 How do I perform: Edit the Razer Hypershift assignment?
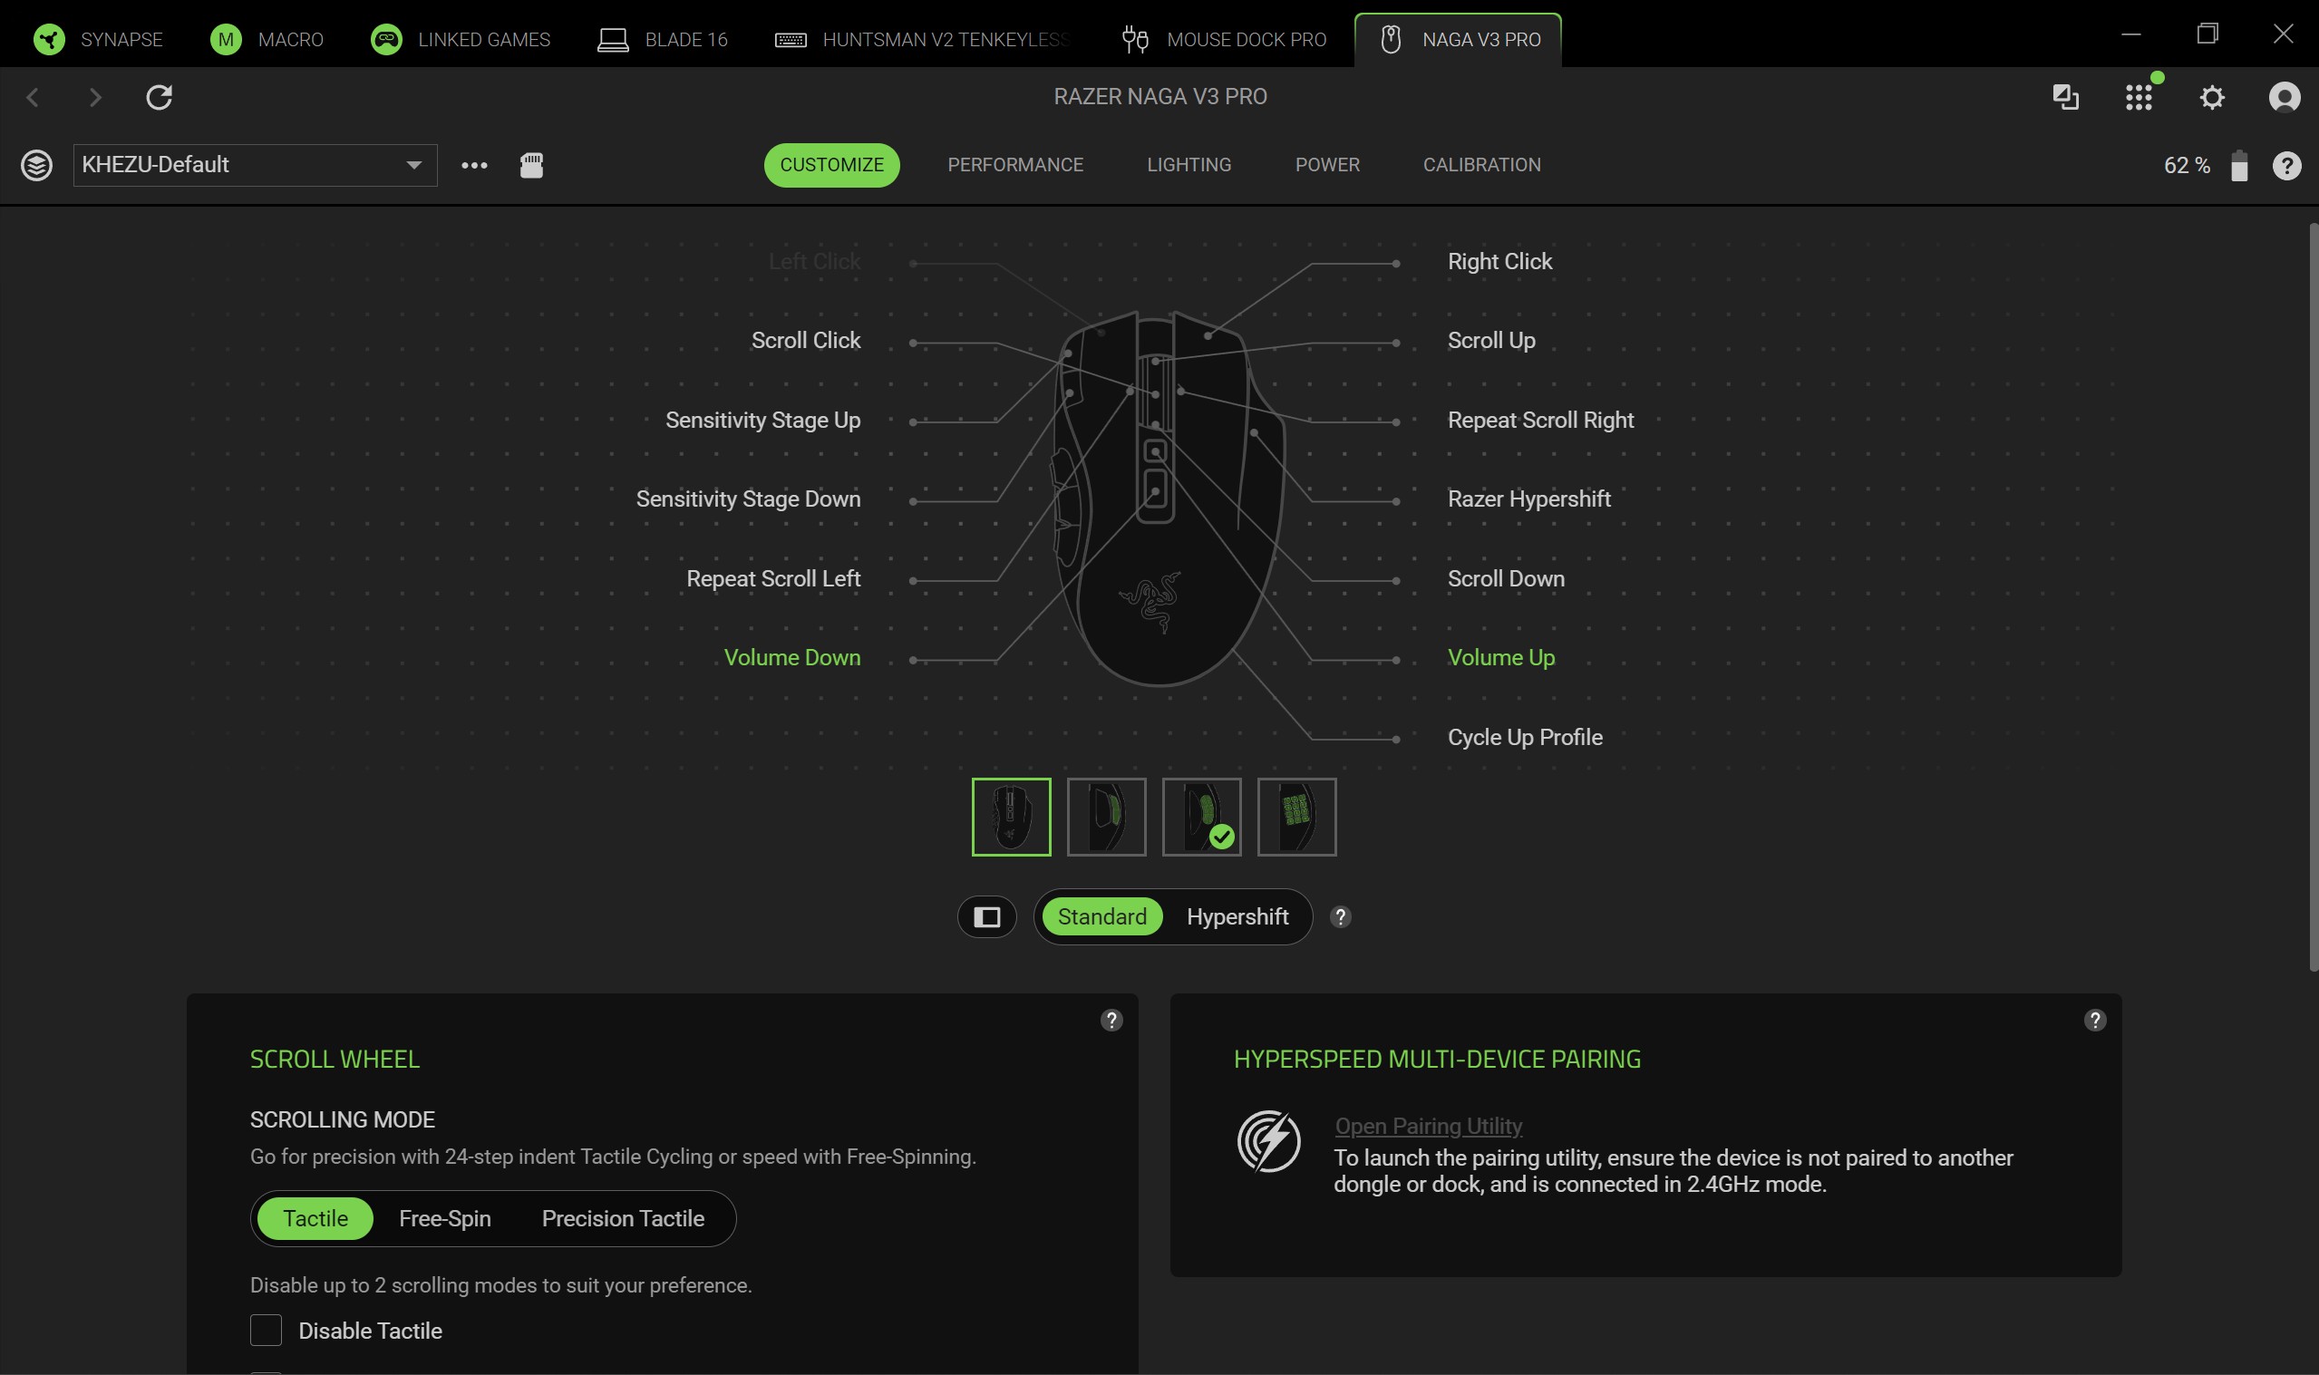click(1528, 499)
